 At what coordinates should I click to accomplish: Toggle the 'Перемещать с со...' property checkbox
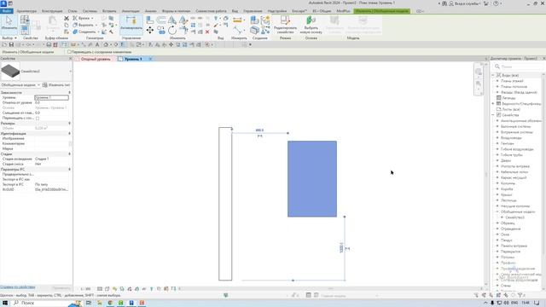[x=38, y=118]
